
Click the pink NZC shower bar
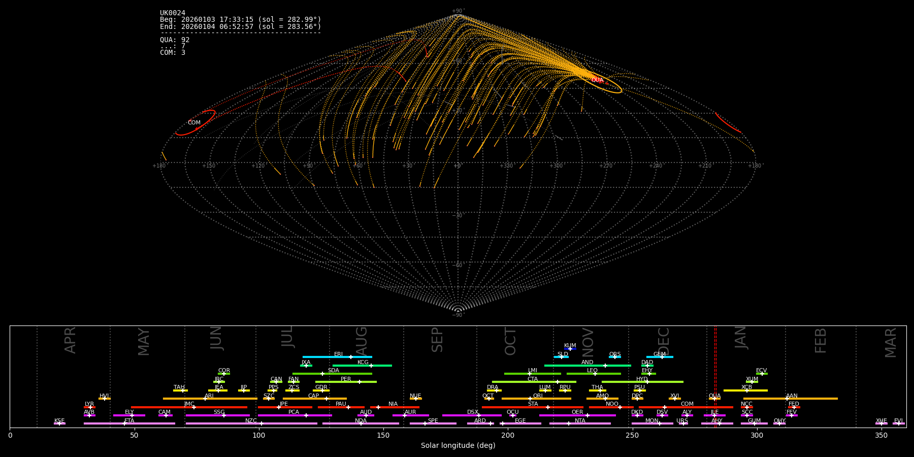(251, 423)
